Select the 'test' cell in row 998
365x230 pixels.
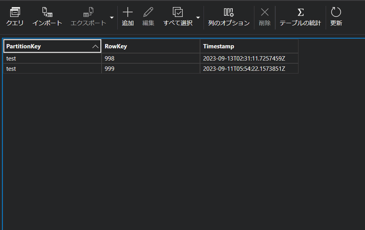coord(52,58)
